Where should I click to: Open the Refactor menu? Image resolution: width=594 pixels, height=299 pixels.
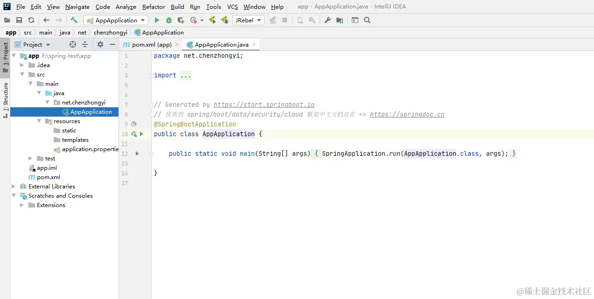[154, 7]
